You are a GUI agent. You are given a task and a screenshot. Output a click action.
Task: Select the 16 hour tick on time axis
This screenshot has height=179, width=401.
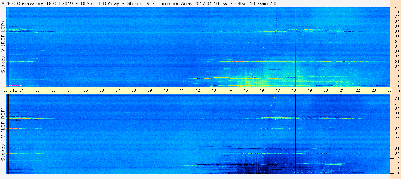point(262,90)
